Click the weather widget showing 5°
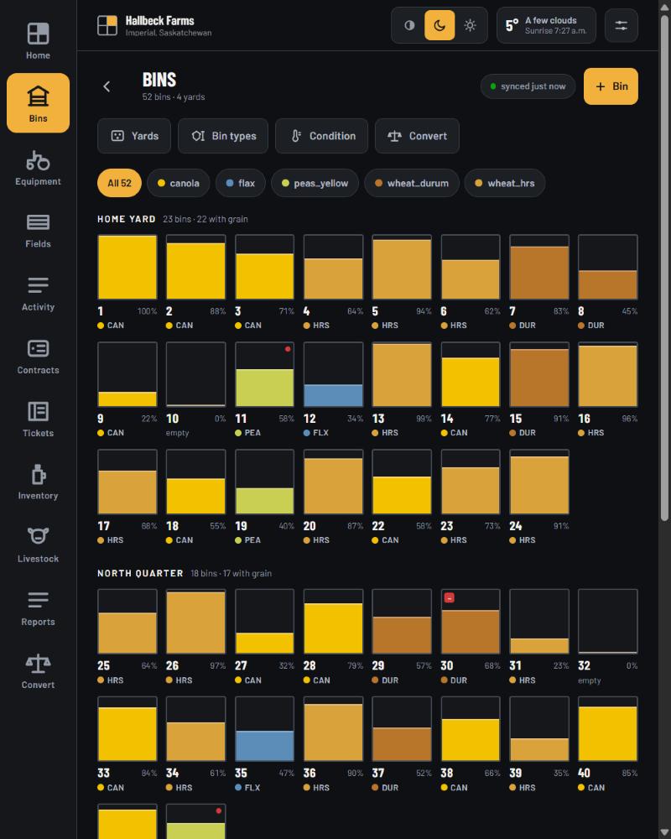The height and width of the screenshot is (839, 671). [546, 25]
